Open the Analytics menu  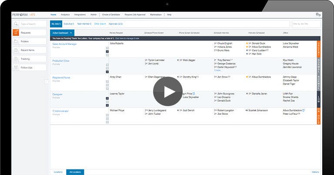tap(65, 15)
